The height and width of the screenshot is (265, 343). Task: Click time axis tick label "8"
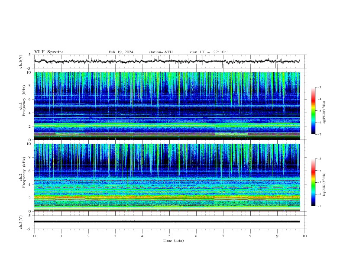250,236
